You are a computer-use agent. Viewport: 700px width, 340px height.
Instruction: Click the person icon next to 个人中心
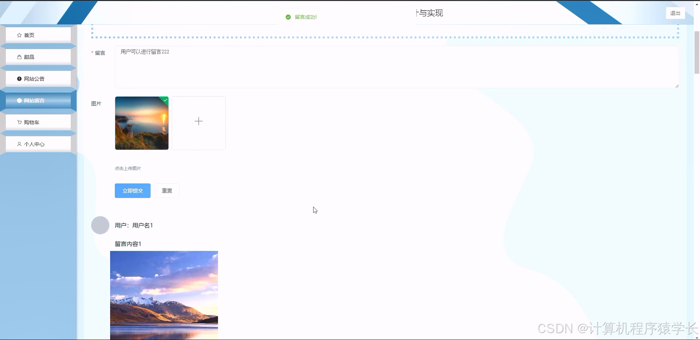[19, 144]
